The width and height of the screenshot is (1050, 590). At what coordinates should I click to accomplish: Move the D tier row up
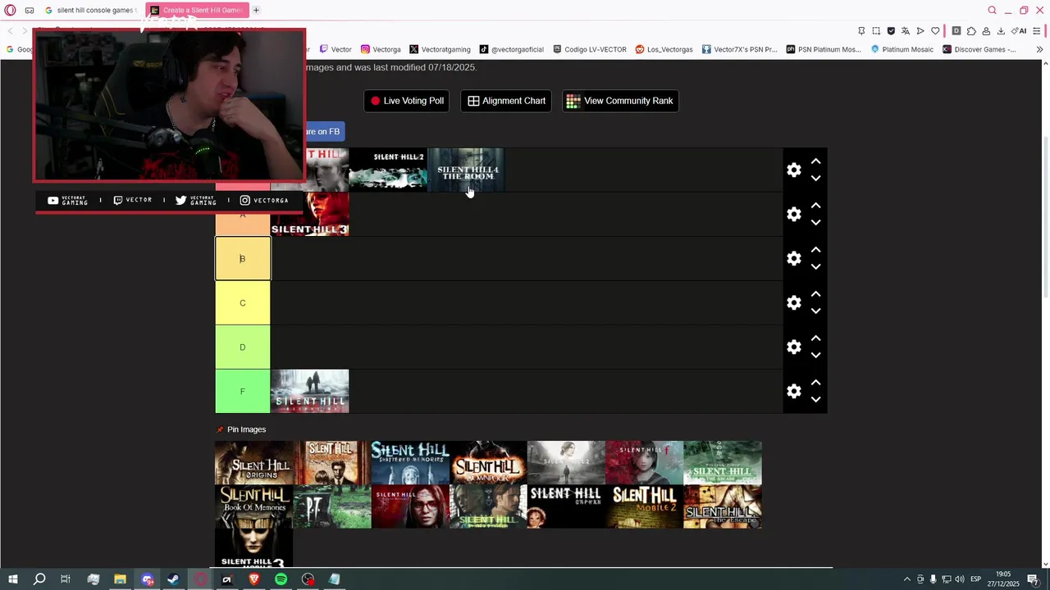point(815,339)
